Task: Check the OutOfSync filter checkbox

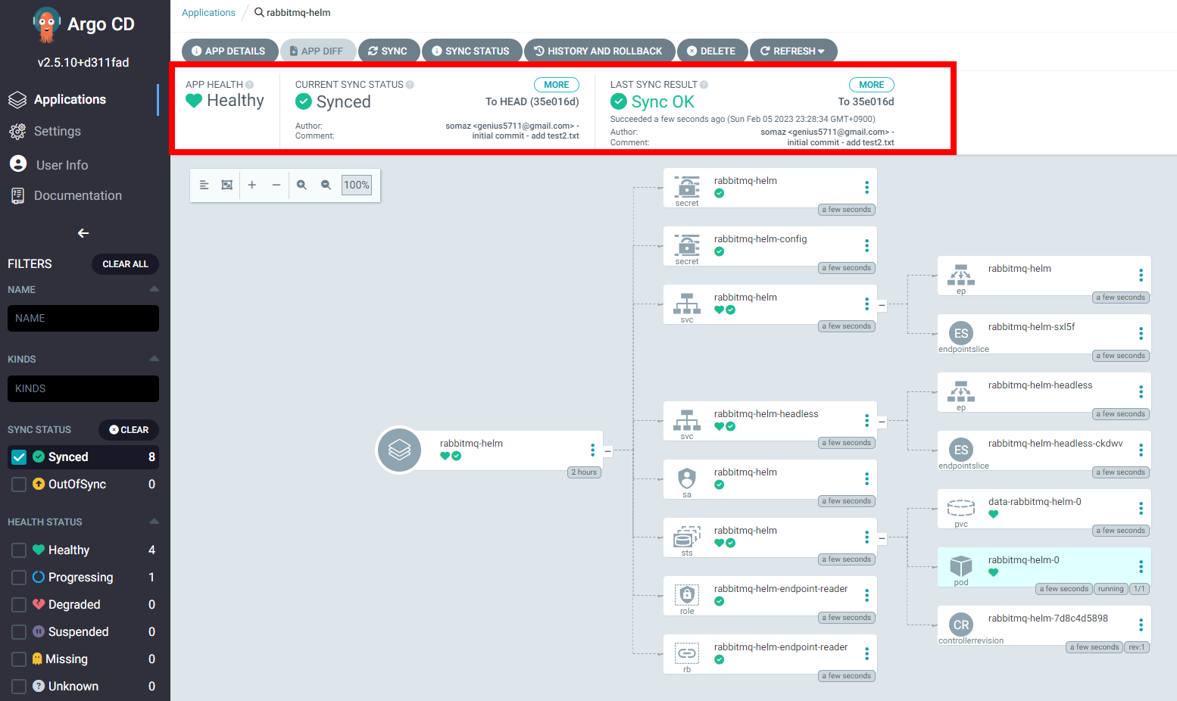Action: click(19, 484)
